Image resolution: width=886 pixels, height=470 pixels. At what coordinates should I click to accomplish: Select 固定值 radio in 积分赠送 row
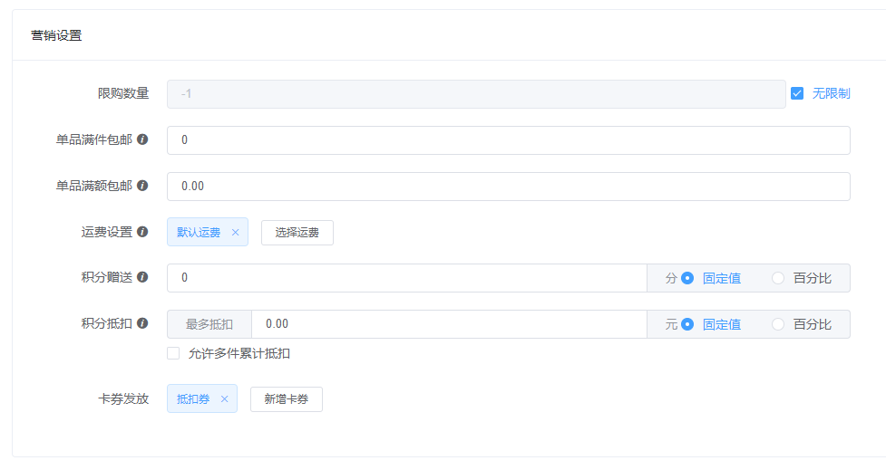pos(687,278)
